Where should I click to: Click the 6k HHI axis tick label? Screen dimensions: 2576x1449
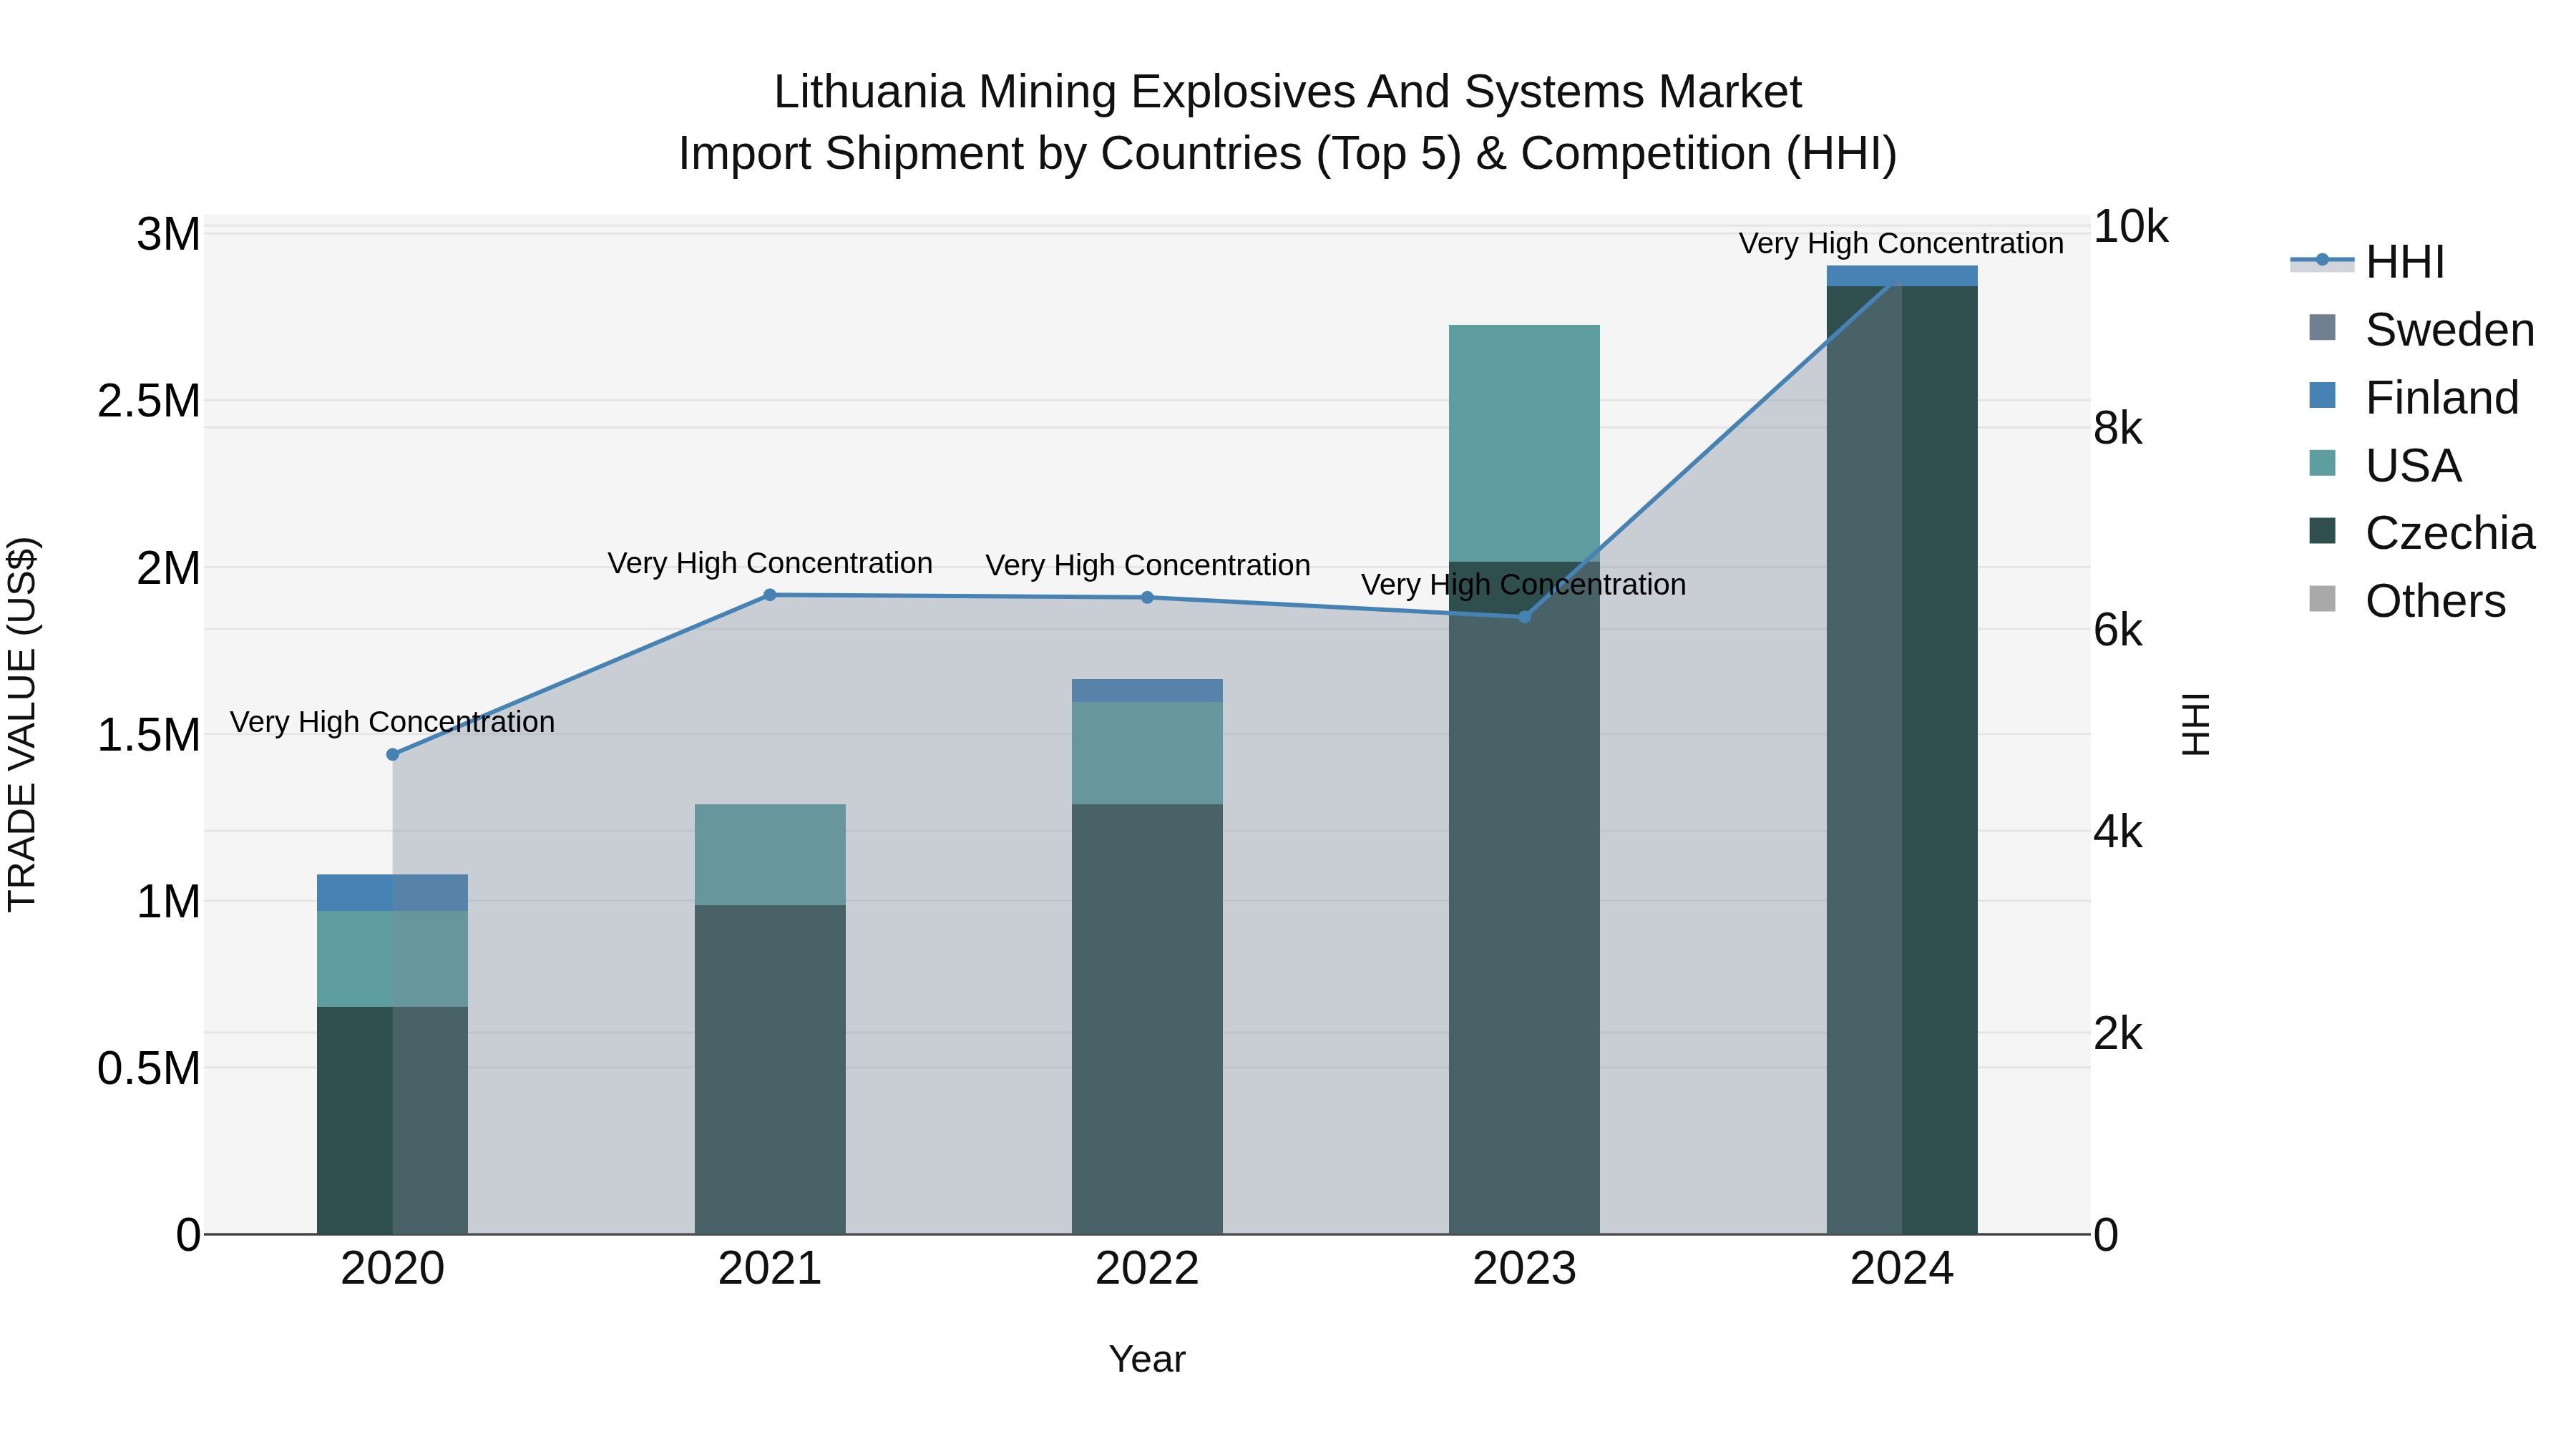2118,631
